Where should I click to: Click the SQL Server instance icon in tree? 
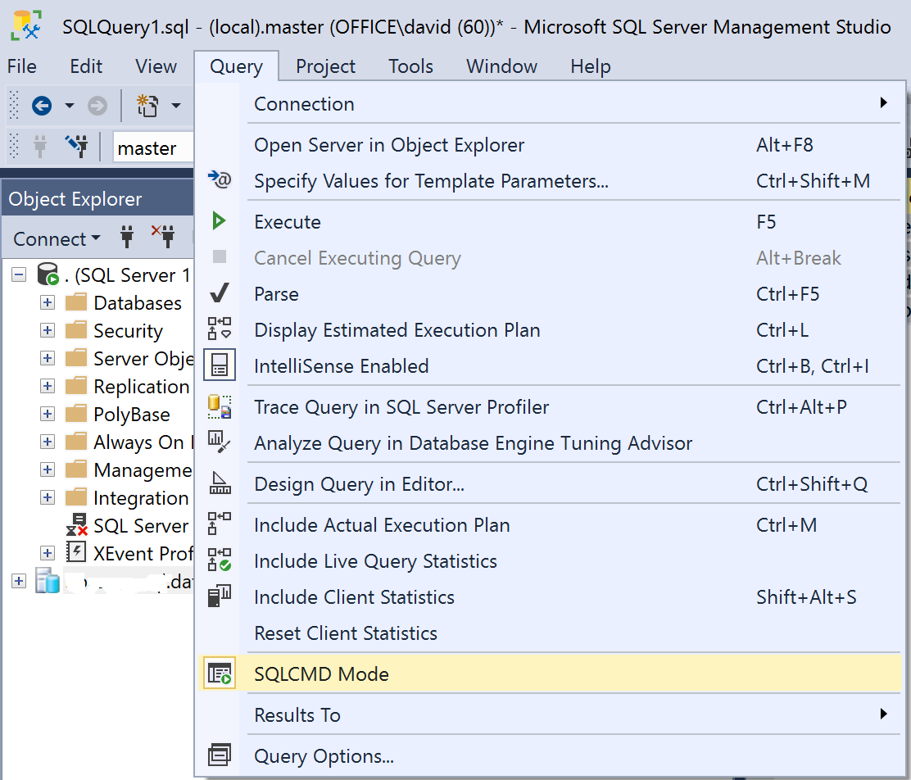(x=48, y=274)
